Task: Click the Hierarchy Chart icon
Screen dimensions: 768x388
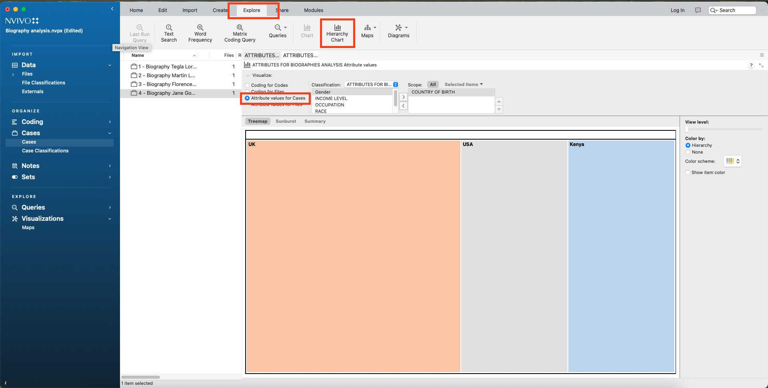Action: (337, 28)
